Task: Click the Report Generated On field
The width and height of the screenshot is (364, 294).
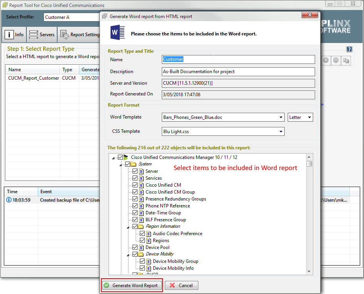Action: pos(238,95)
